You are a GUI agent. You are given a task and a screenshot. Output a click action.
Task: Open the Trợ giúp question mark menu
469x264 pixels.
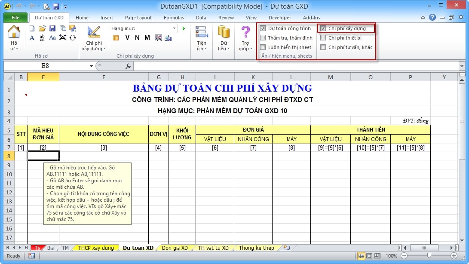pos(245,37)
